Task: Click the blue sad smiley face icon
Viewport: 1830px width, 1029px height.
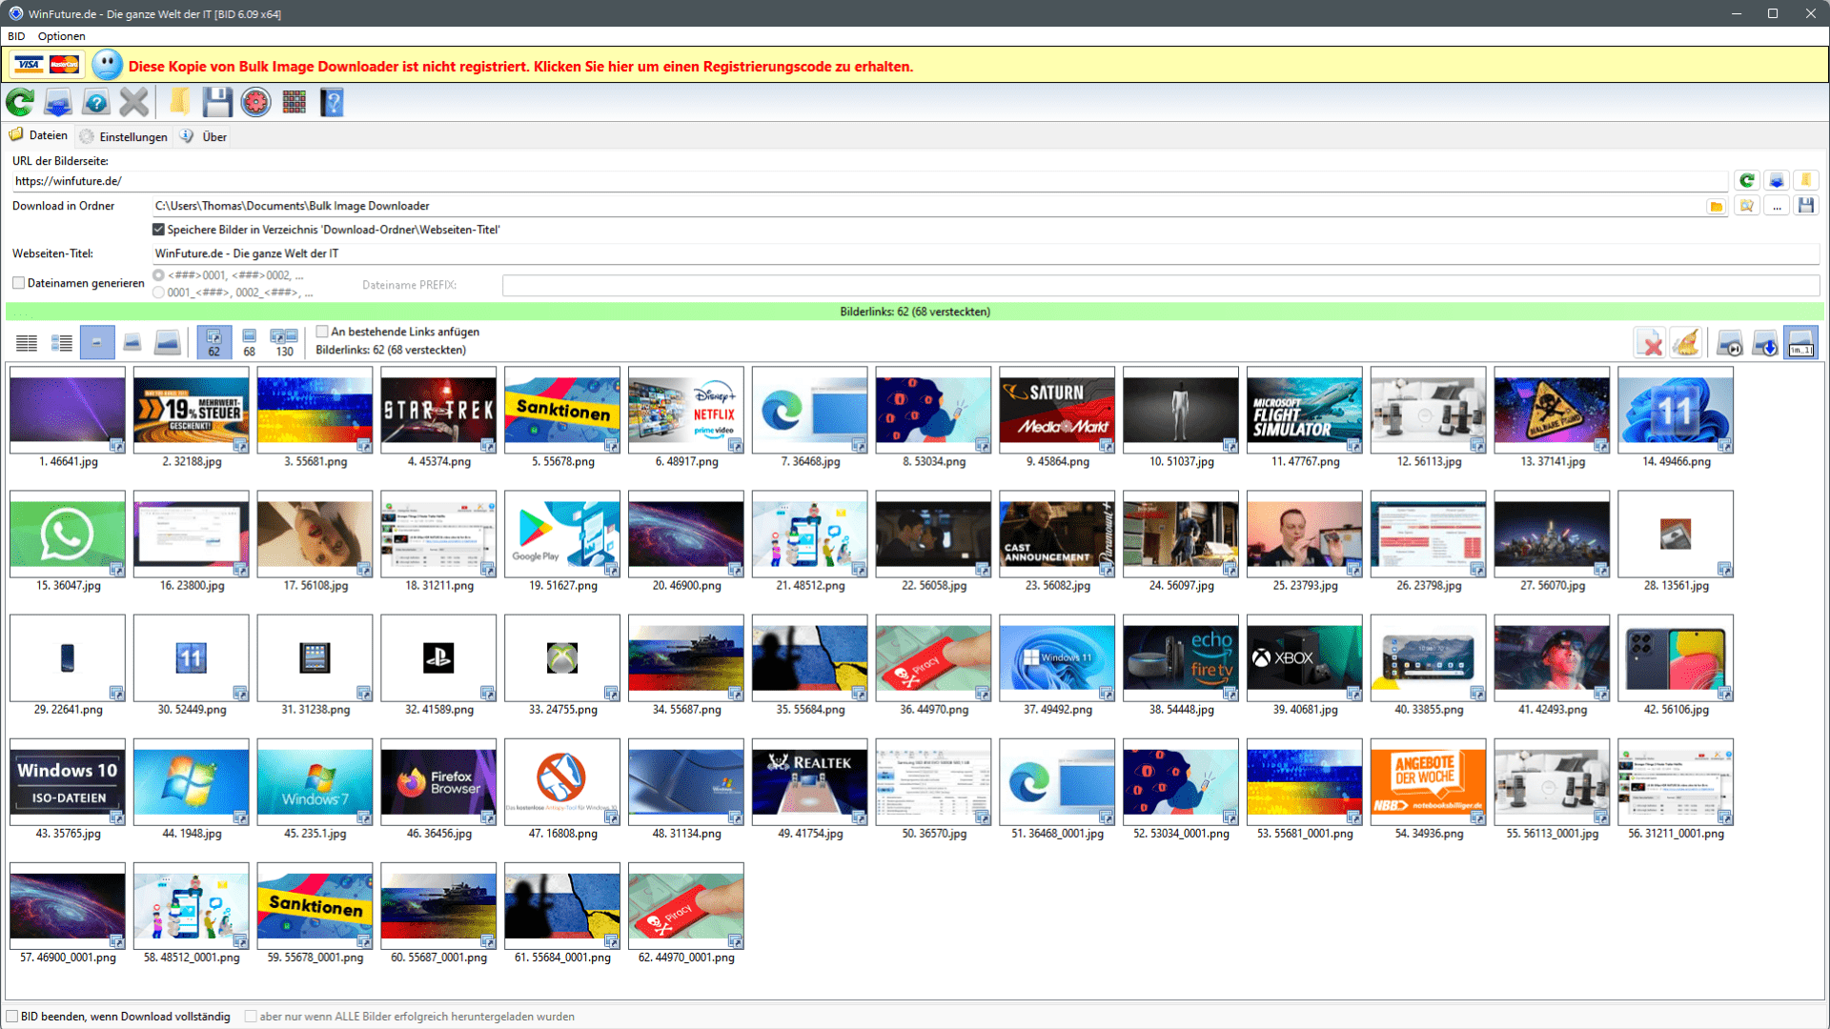Action: pos(108,65)
